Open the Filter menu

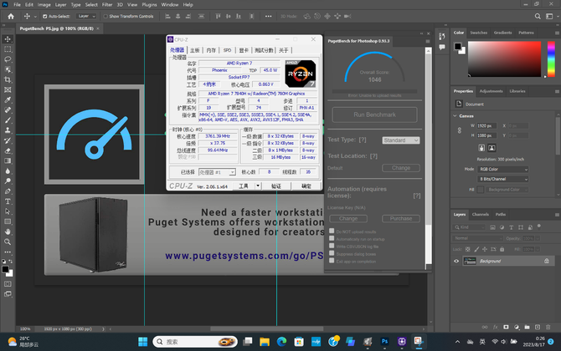click(x=107, y=5)
